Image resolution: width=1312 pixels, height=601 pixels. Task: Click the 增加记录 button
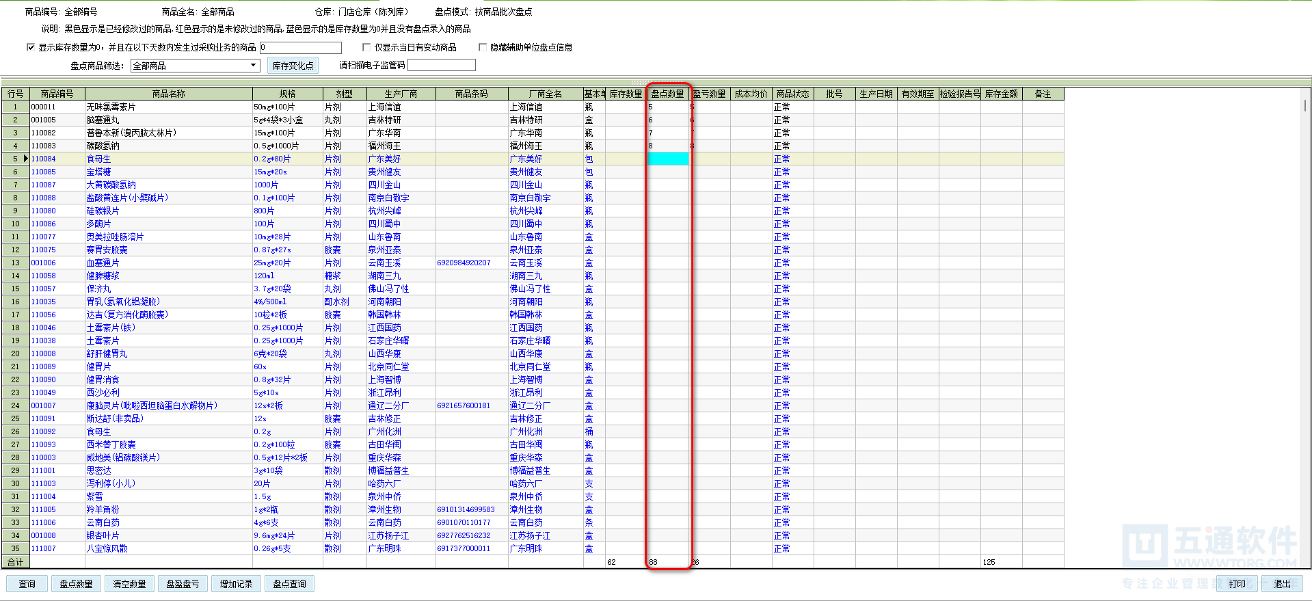236,584
